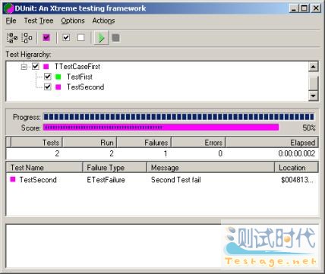Click the Message column header
Image resolution: width=325 pixels, height=274 pixels.
210,168
